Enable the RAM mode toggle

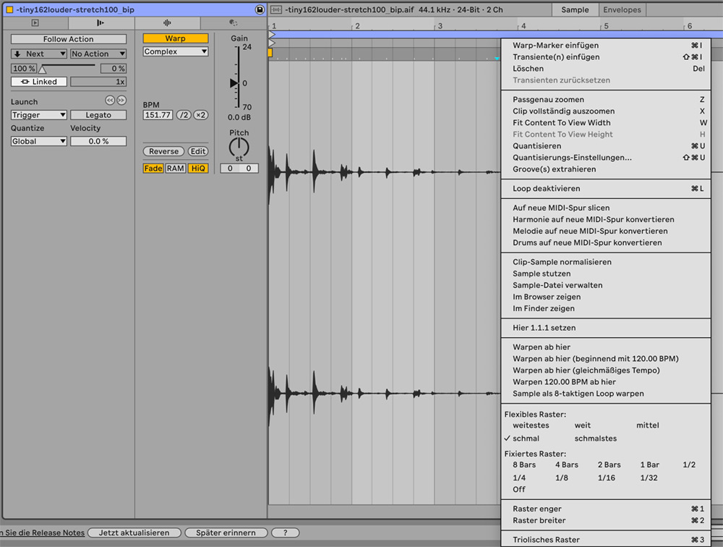click(175, 168)
